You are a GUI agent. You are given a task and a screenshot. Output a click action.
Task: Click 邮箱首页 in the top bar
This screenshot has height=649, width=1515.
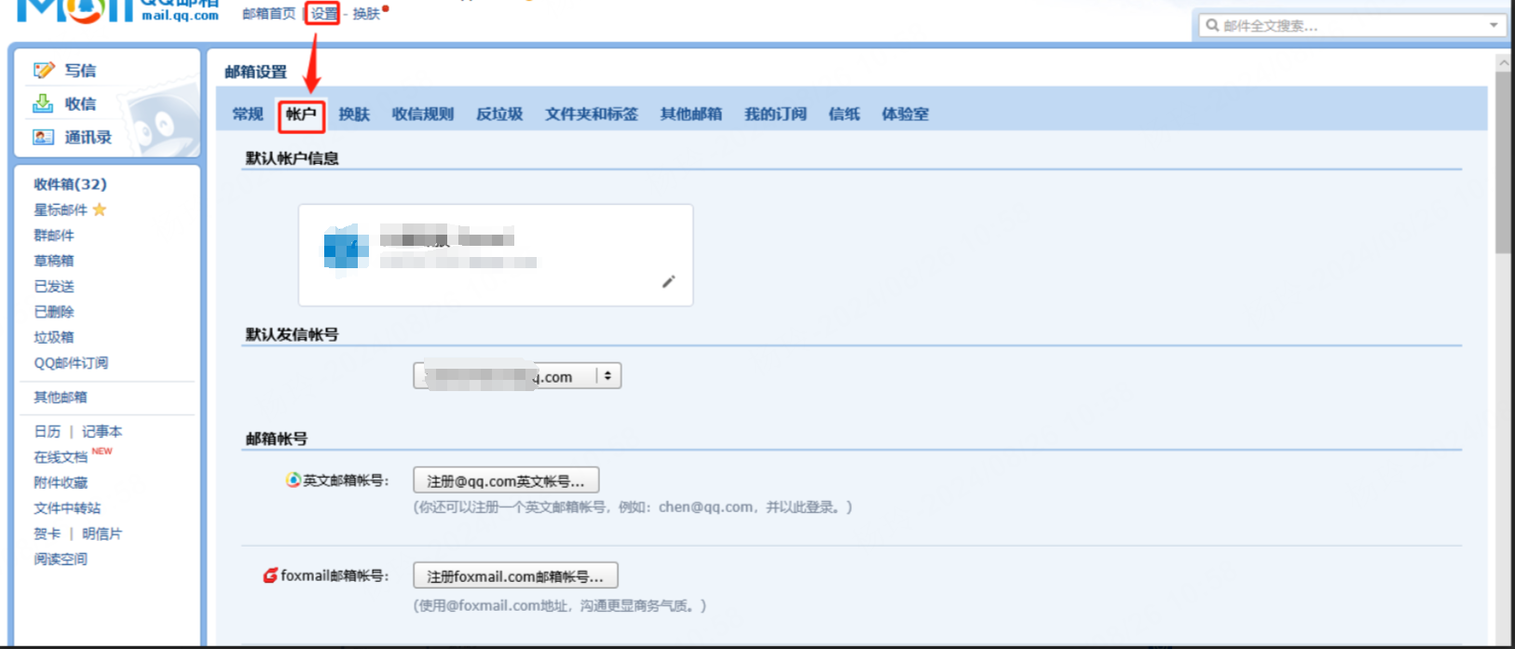268,14
